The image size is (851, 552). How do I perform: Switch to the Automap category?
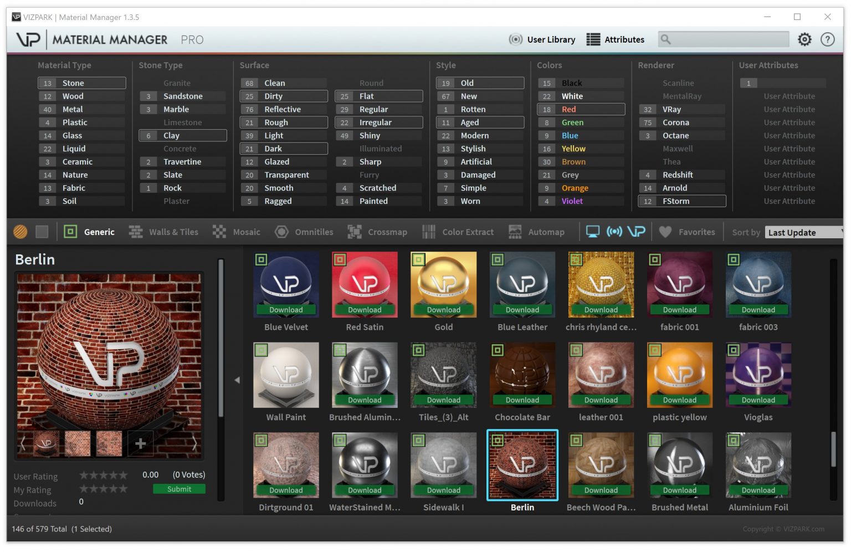pos(547,232)
